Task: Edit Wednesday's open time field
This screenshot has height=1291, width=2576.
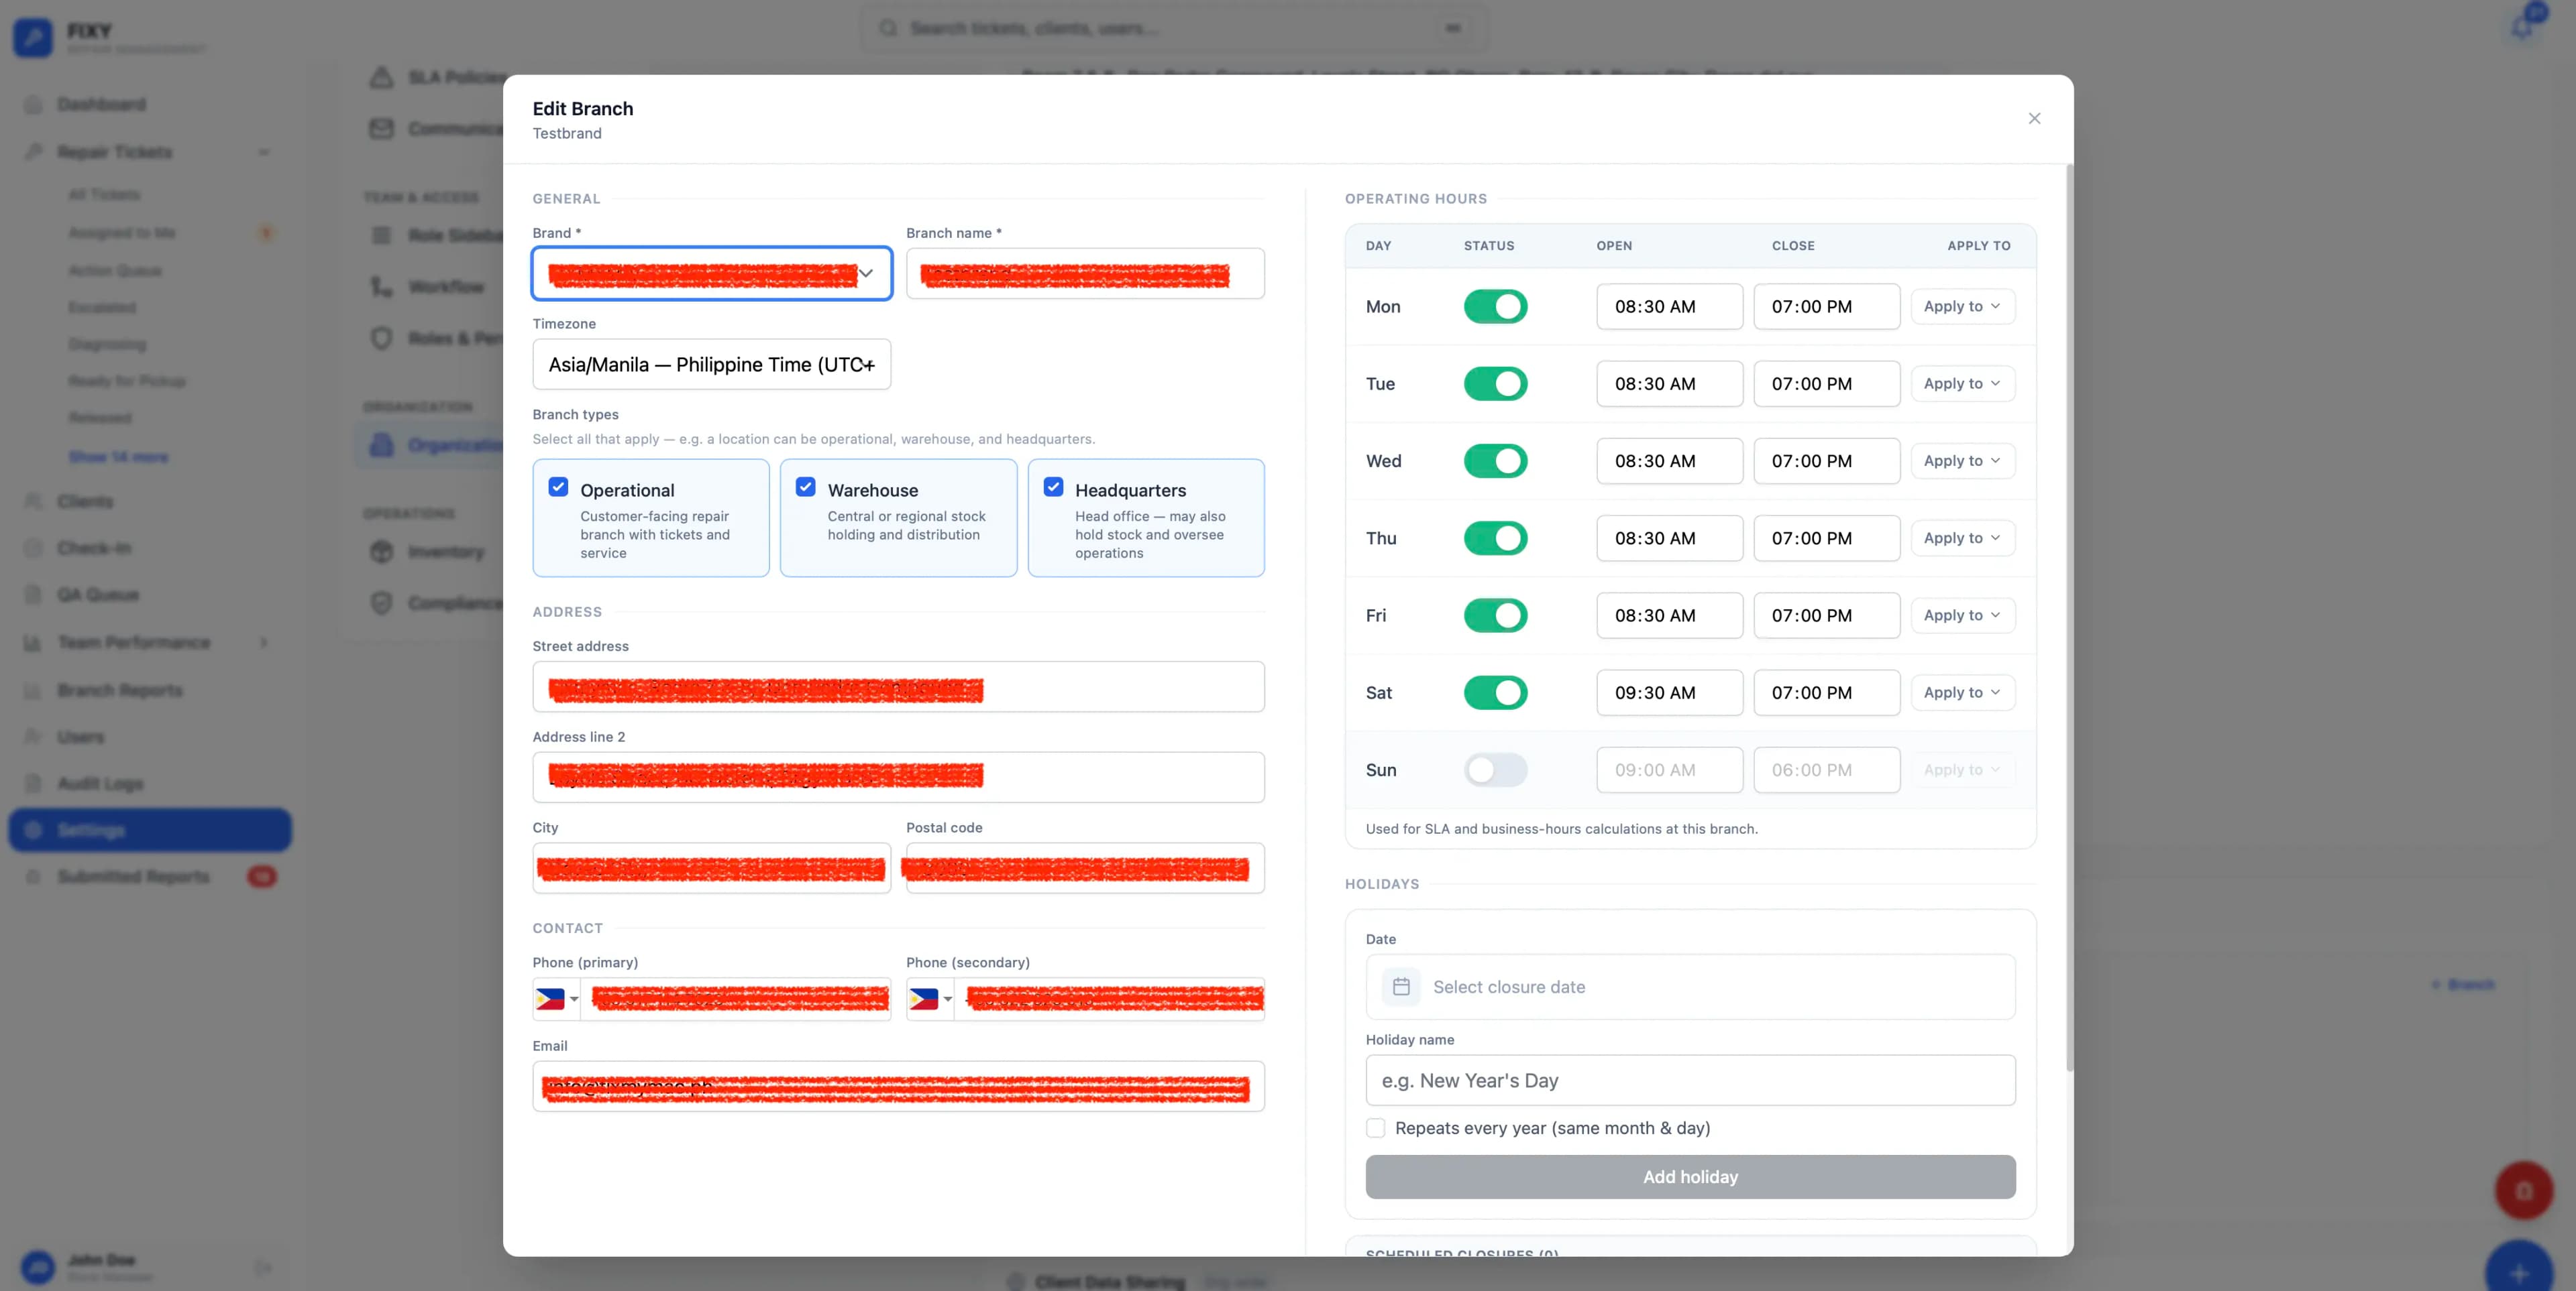Action: tap(1669, 460)
